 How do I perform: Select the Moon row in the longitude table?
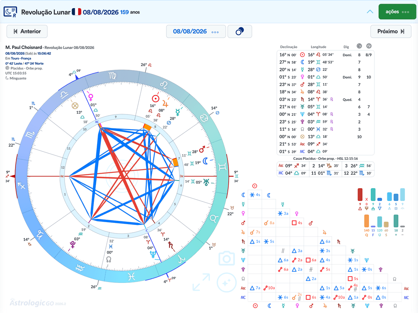pos(325,62)
